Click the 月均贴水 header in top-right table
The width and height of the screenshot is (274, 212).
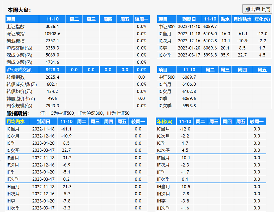(242, 19)
